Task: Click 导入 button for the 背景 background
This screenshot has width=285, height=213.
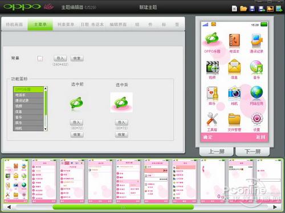Action: pyautogui.click(x=60, y=58)
